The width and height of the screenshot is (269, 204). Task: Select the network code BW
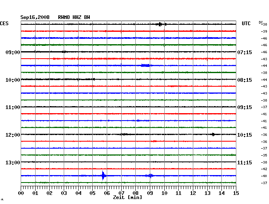point(87,17)
